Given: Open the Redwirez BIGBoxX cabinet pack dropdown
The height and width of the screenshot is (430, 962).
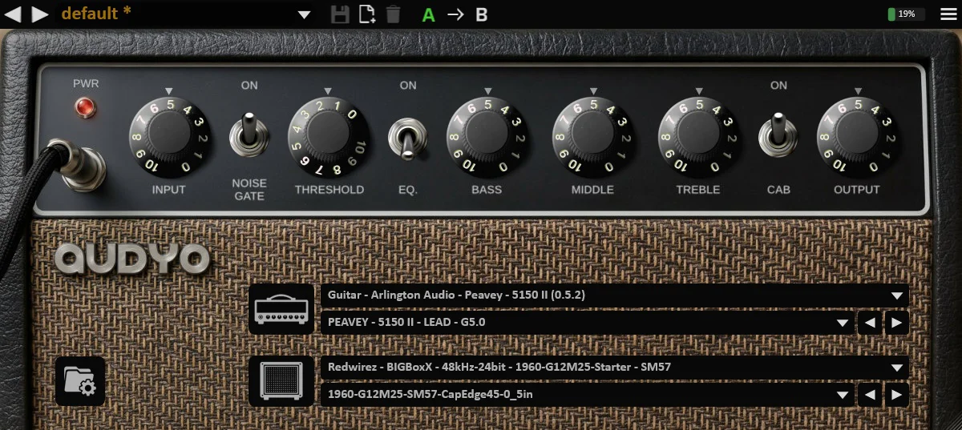Looking at the screenshot, I should (615, 368).
